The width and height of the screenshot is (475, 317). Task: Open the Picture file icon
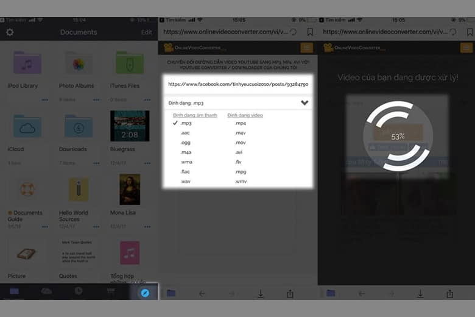[x=26, y=254]
